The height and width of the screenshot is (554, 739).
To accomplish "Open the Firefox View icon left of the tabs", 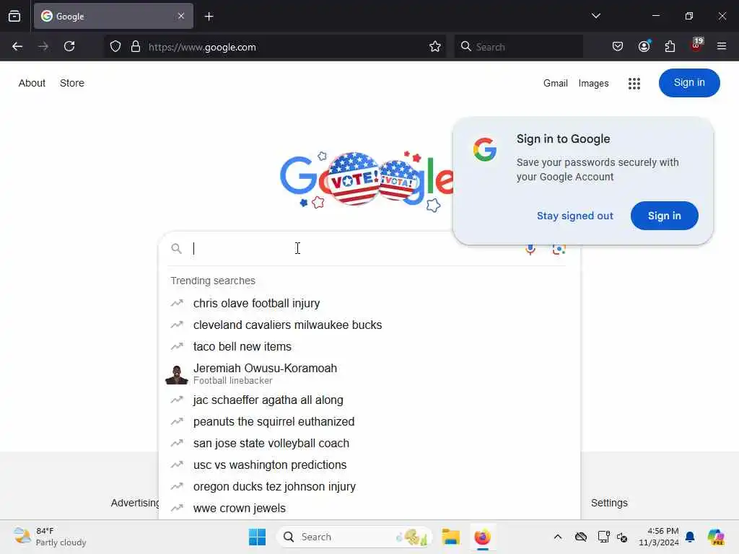I will pyautogui.click(x=14, y=17).
